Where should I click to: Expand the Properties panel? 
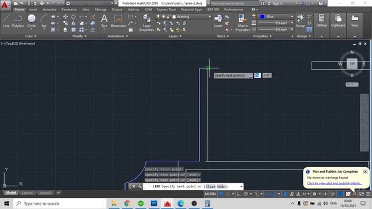pyautogui.click(x=262, y=36)
